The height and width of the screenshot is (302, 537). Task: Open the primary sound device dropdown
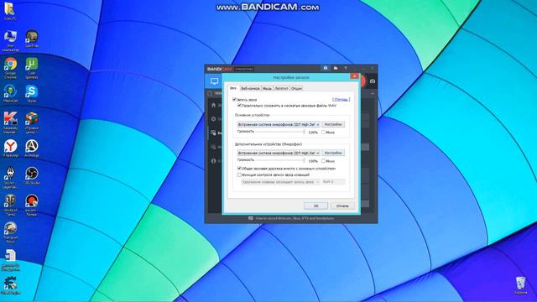coord(279,124)
